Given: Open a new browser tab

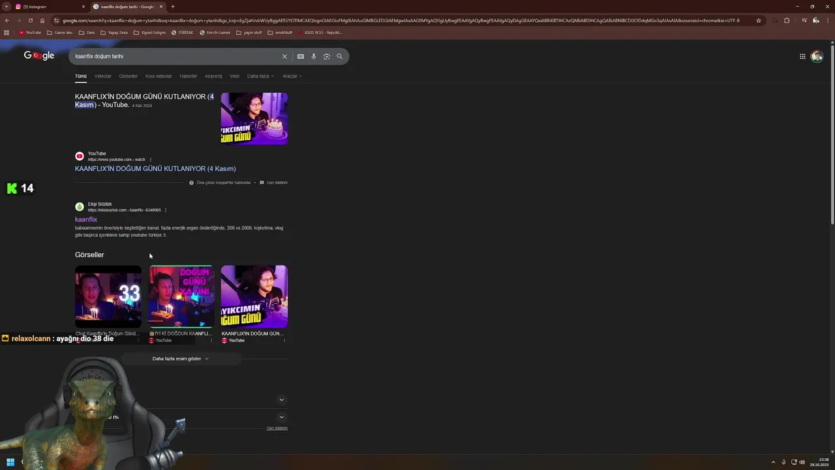Looking at the screenshot, I should click(173, 7).
